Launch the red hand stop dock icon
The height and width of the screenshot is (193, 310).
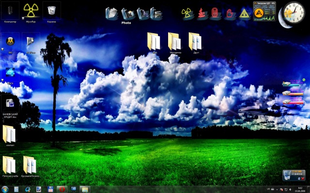pyautogui.click(x=230, y=14)
